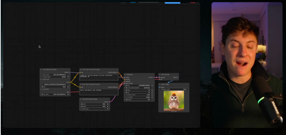Open the scheduler dropdown showing simple

click(x=139, y=97)
